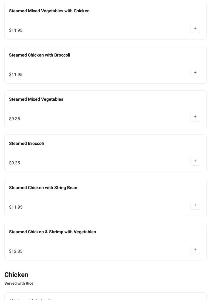211x300 pixels.
Task: Open Steamed Chicken with Broccoli item title
Action: click(39, 55)
